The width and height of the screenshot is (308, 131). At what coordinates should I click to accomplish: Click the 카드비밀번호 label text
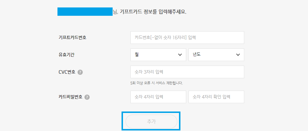tap(70, 97)
